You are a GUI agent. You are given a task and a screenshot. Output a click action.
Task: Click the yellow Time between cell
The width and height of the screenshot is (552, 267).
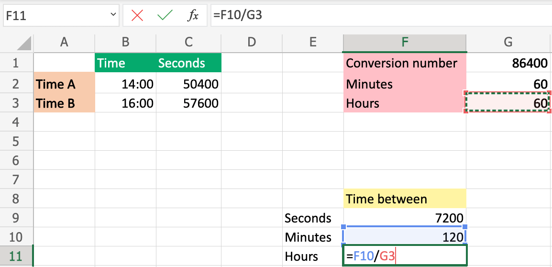pyautogui.click(x=405, y=199)
